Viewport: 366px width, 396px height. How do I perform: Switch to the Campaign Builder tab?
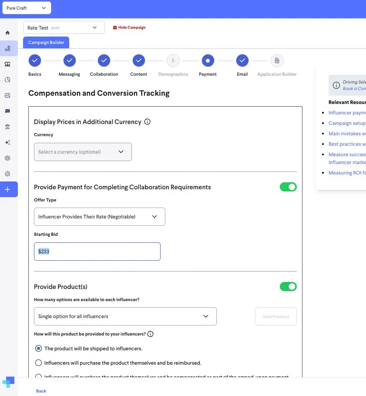(x=46, y=43)
